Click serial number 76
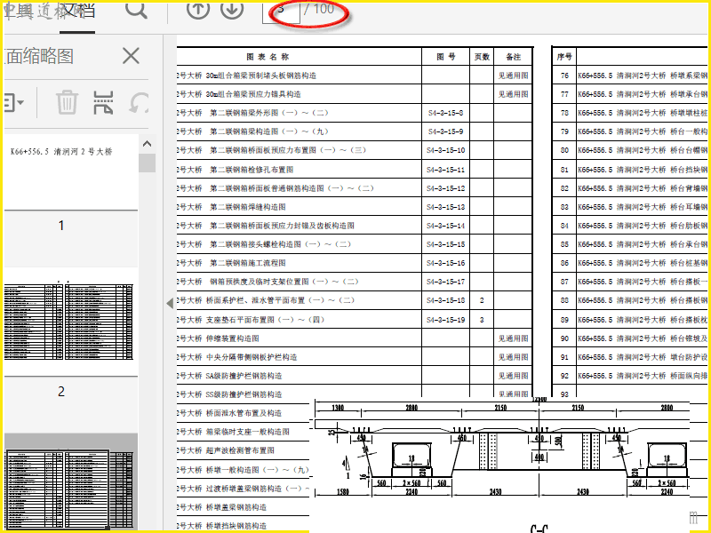711x533 pixels. tap(564, 76)
